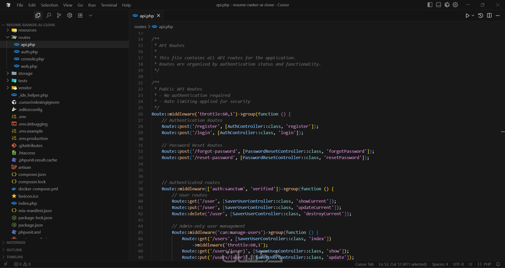Open the Run options dropdown arrow

click(473, 15)
